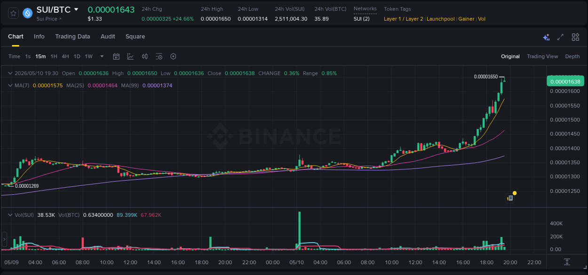Select the 1W time interval
588x275 pixels.
point(88,56)
